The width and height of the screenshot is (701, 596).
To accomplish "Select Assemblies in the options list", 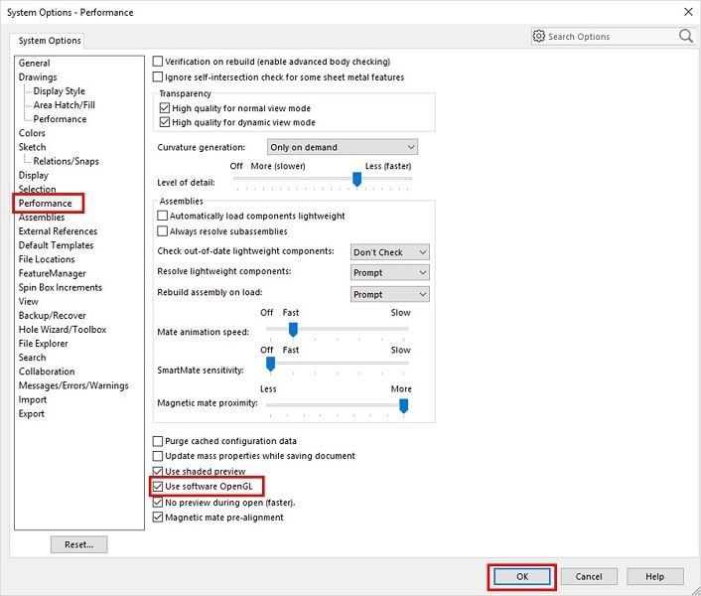I will pyautogui.click(x=42, y=218).
